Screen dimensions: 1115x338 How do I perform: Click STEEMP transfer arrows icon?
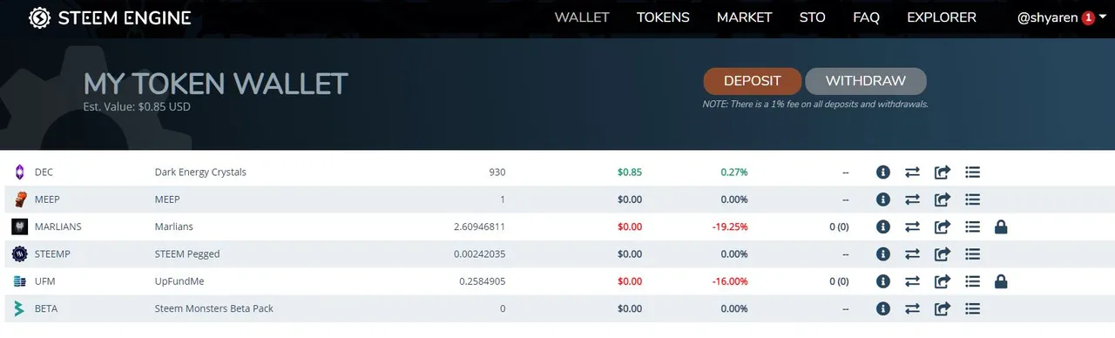(912, 254)
